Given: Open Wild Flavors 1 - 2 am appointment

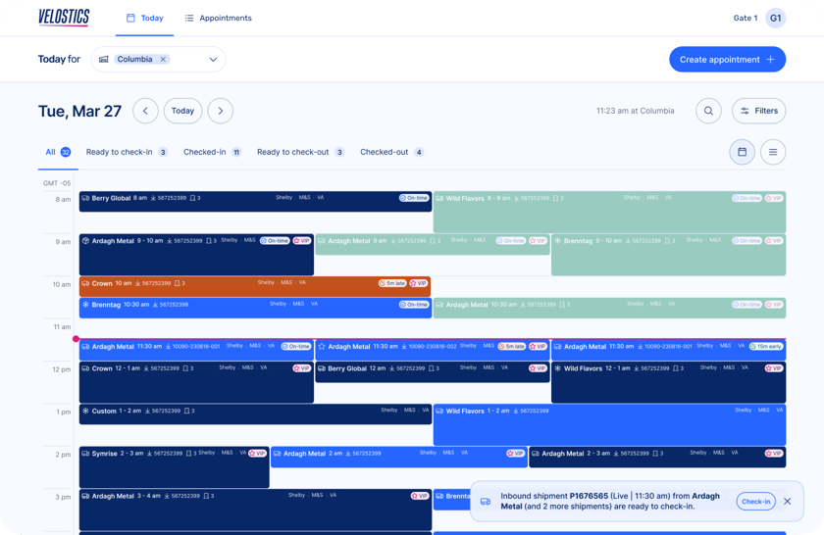Looking at the screenshot, I should click(609, 424).
